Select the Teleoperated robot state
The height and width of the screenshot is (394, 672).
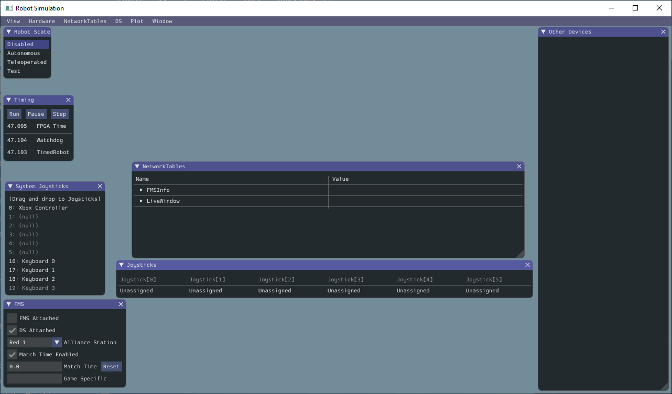(27, 62)
